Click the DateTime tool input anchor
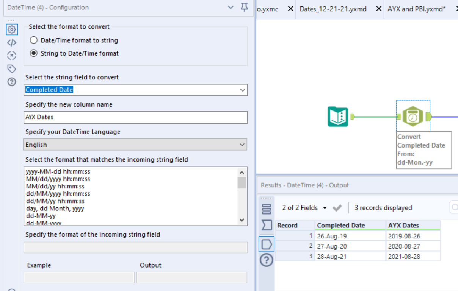 pyautogui.click(x=398, y=117)
